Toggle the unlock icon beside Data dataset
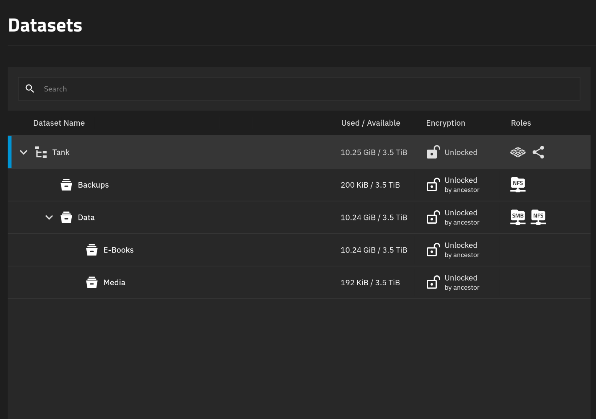This screenshot has width=596, height=419. pos(433,217)
